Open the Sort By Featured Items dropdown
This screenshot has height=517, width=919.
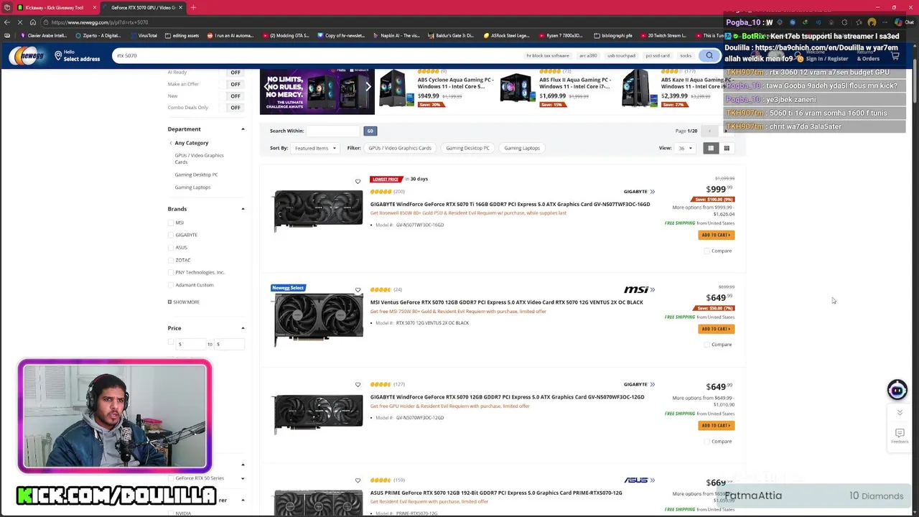coord(314,148)
